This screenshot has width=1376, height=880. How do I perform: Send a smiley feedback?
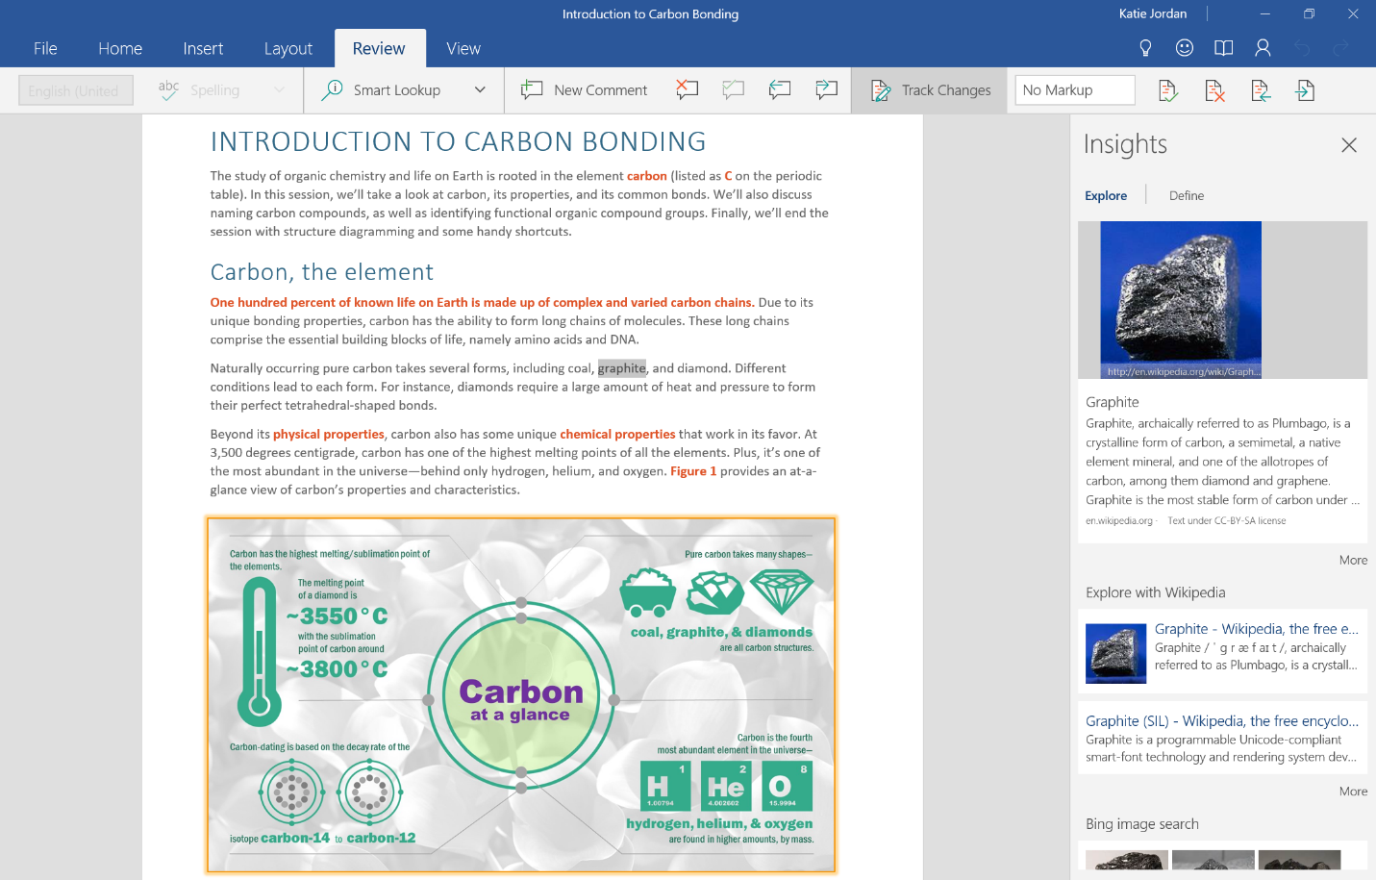point(1185,46)
